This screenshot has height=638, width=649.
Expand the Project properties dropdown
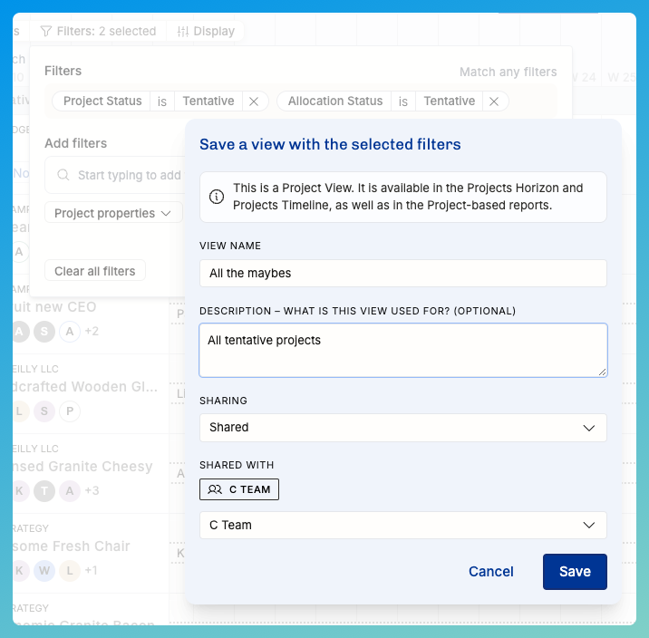click(x=113, y=213)
